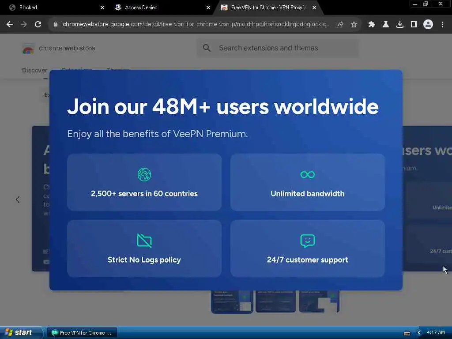
Task: Restore down the Chrome window
Action: [426, 4]
